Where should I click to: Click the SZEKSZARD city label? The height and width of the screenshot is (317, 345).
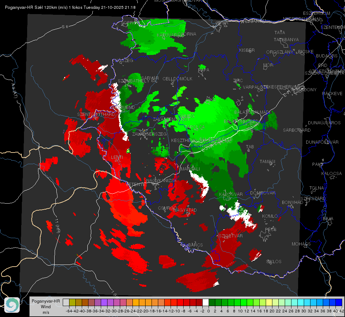(x=313, y=198)
